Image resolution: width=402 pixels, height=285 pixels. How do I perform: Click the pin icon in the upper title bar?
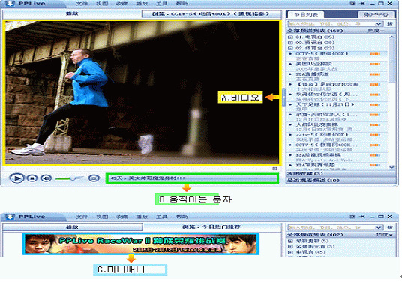pos(362,3)
